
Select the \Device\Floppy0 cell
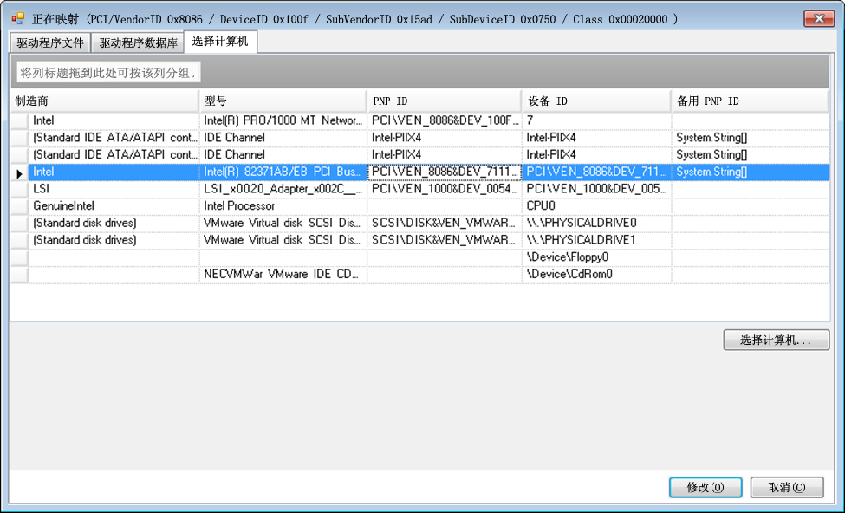pyautogui.click(x=595, y=257)
